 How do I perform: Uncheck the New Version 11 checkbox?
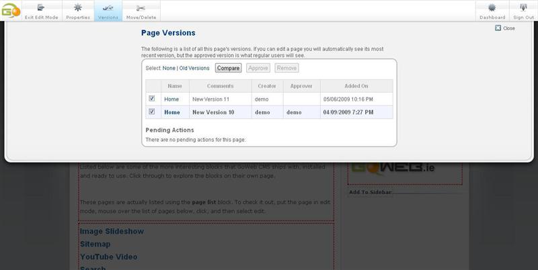click(x=152, y=99)
